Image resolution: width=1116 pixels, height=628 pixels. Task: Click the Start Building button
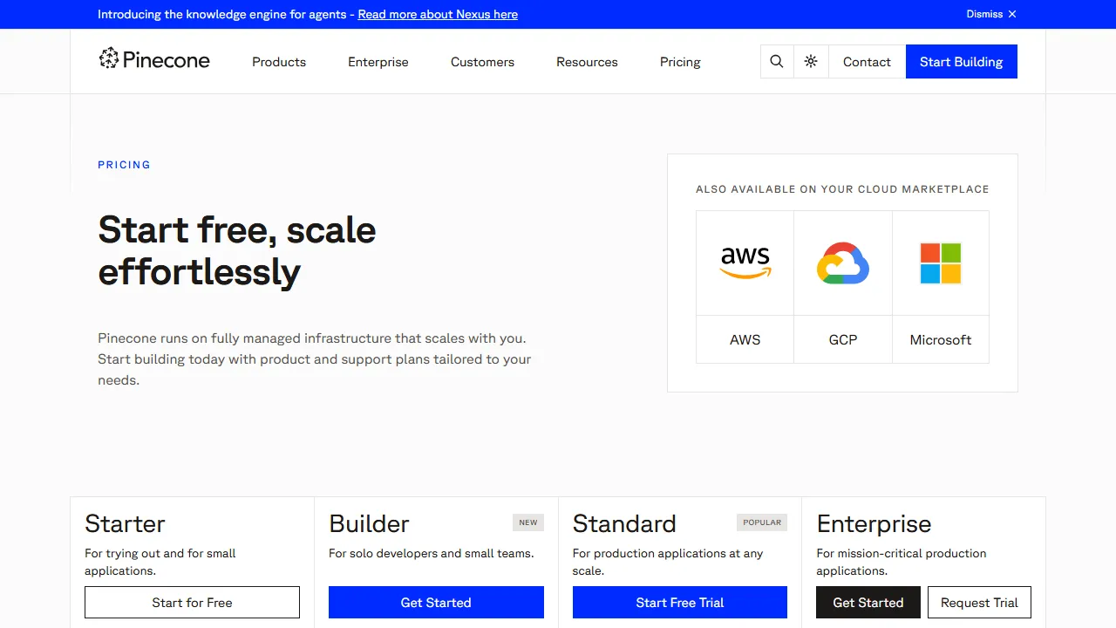[x=962, y=61]
